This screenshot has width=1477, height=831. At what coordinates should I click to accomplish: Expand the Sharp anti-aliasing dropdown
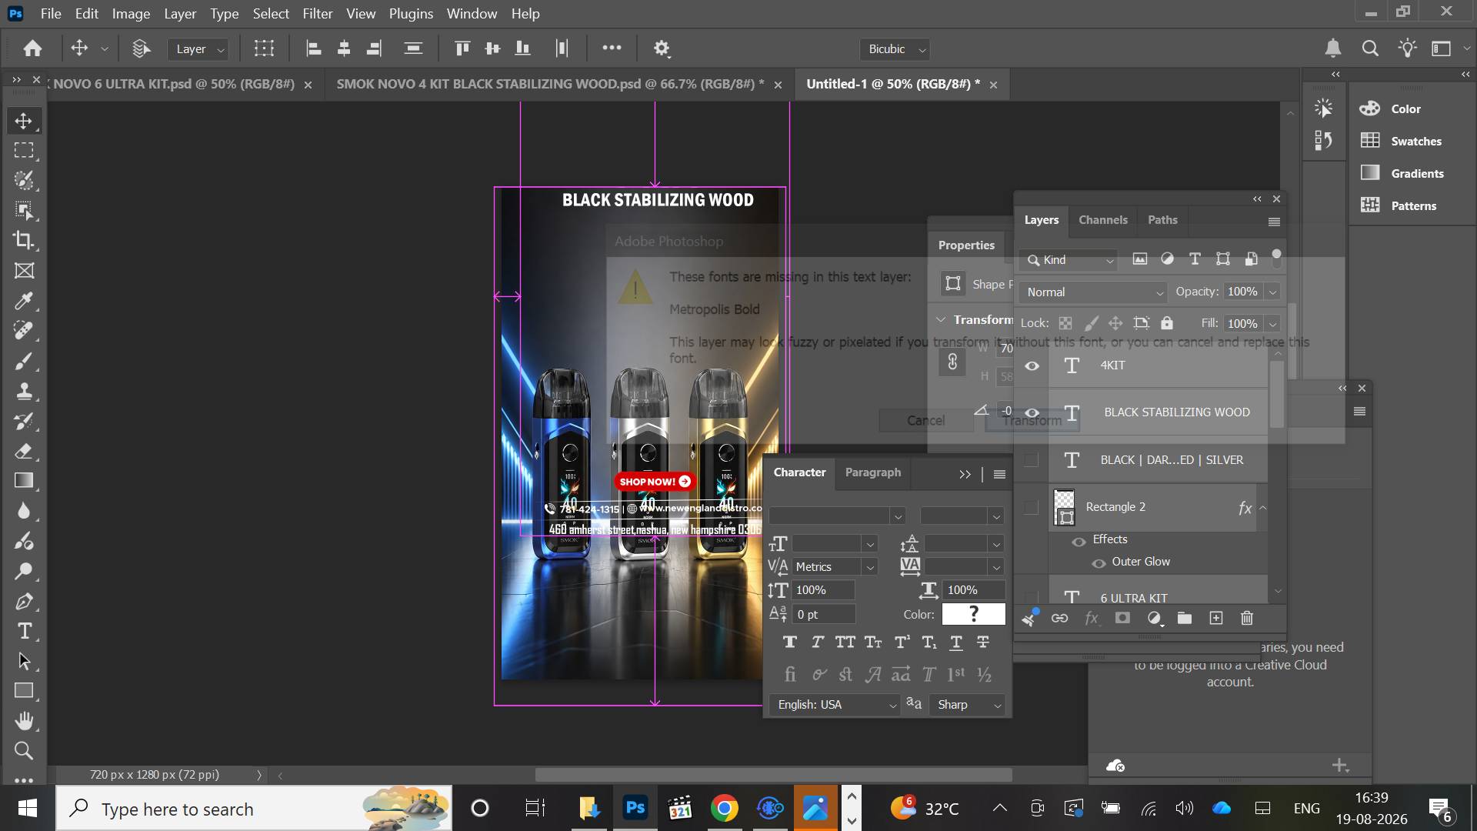968,705
